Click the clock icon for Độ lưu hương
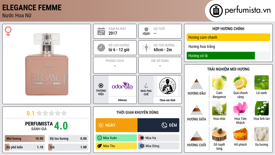 pos(101,48)
